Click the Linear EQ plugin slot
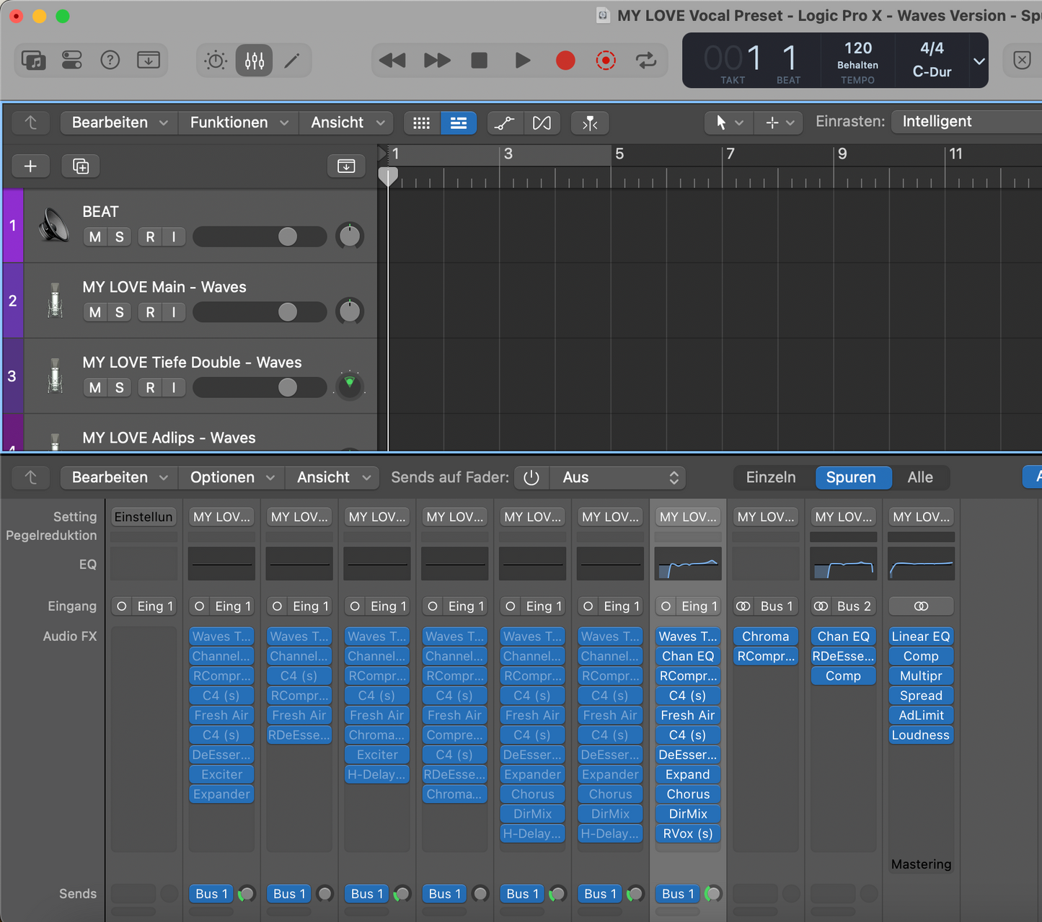1042x922 pixels. (x=921, y=637)
